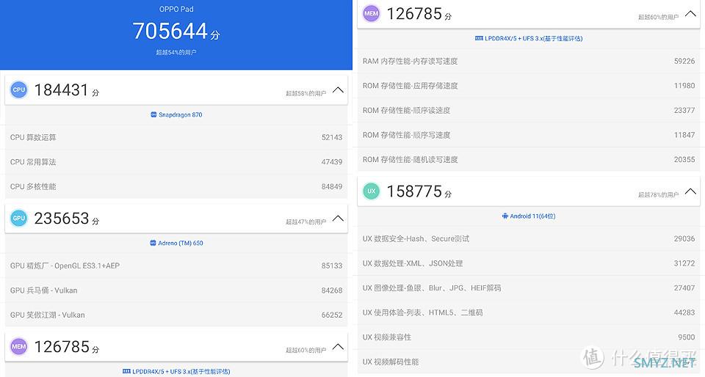This screenshot has width=705, height=377.
Task: Collapse the GPU score section chevron
Action: [x=338, y=219]
